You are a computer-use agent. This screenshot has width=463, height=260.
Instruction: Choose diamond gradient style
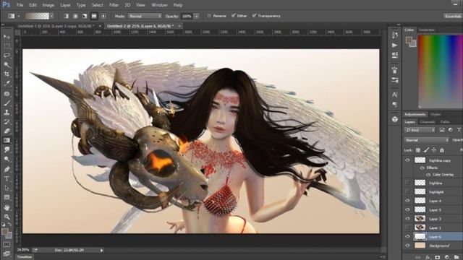coord(103,16)
